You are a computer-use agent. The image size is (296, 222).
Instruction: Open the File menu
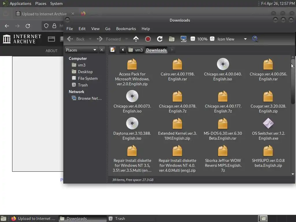(x=69, y=29)
